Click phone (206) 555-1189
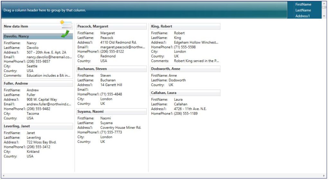Image resolution: width=329 pixels, height=180 pixels. click(x=186, y=113)
